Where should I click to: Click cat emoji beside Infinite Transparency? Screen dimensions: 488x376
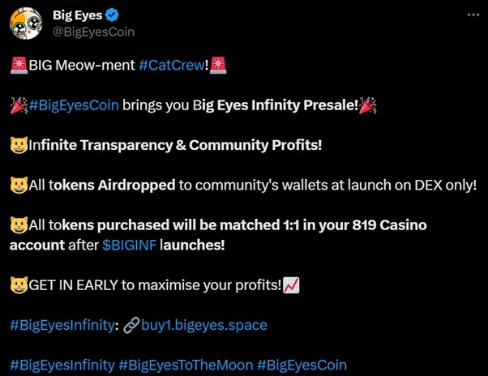tap(19, 146)
